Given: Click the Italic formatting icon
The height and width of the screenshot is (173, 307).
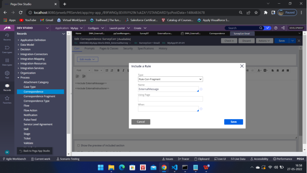Looking at the screenshot, I should click(x=123, y=70).
